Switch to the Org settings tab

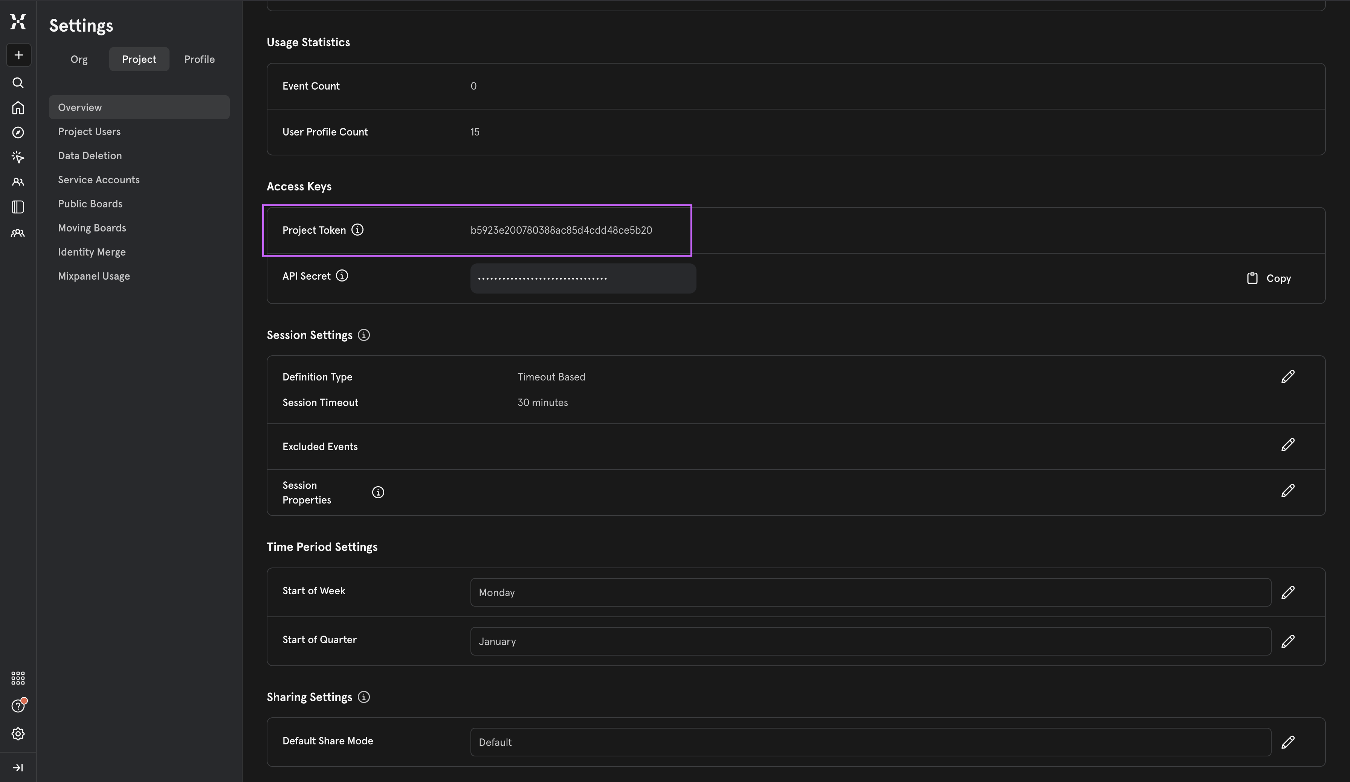pyautogui.click(x=79, y=59)
